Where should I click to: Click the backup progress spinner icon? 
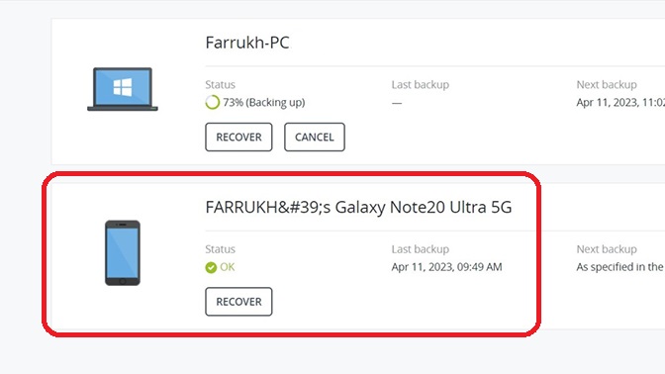pos(213,102)
